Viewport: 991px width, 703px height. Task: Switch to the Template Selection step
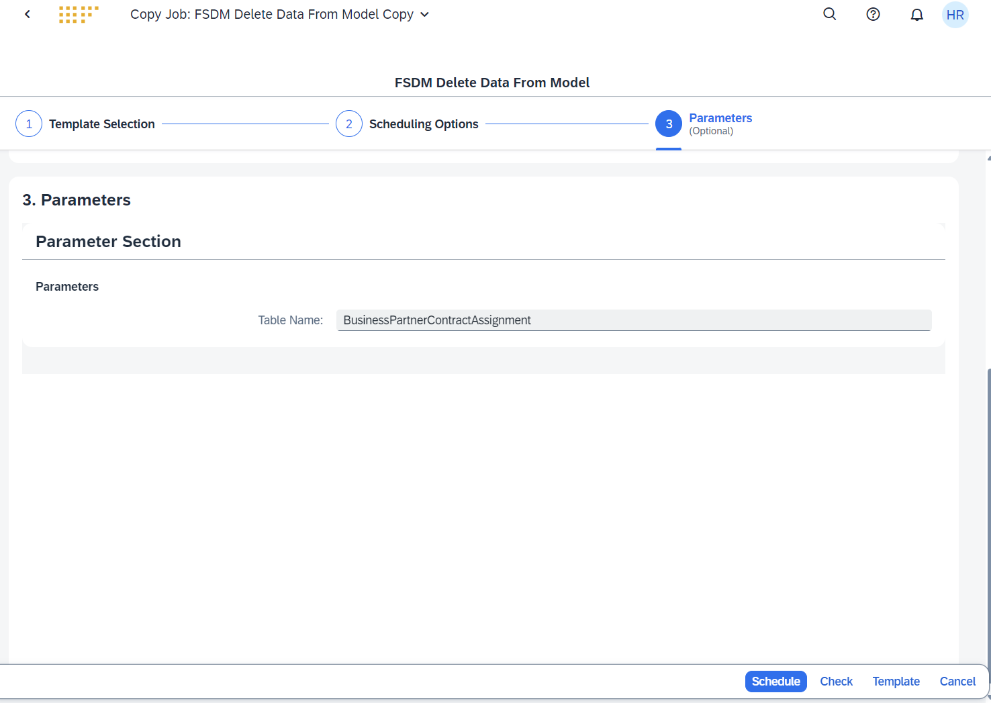click(x=101, y=124)
